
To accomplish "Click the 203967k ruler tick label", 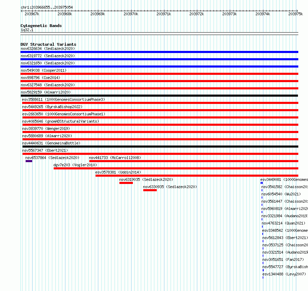I will [32, 14].
